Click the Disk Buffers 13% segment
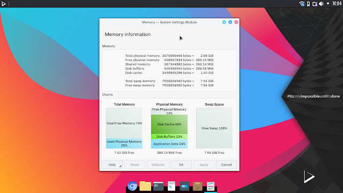The image size is (343, 193). point(169,137)
